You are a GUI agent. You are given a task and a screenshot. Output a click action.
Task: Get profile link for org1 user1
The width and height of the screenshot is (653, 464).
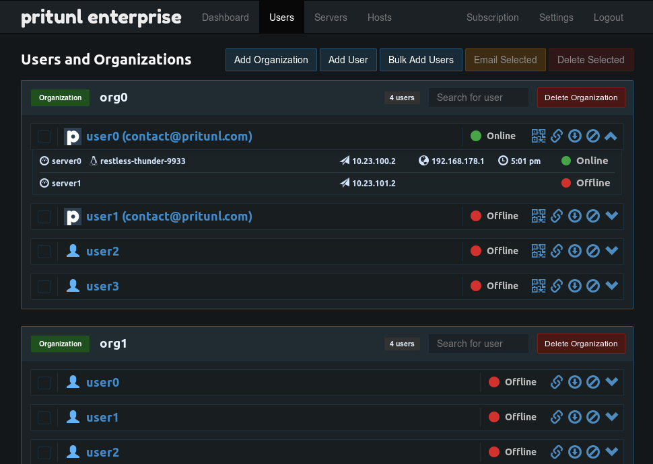[557, 417]
